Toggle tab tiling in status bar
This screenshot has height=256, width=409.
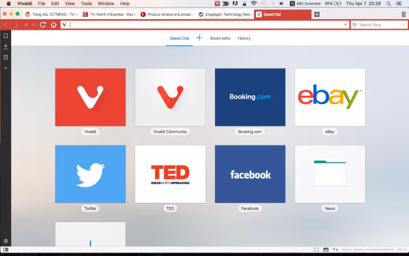(316, 250)
